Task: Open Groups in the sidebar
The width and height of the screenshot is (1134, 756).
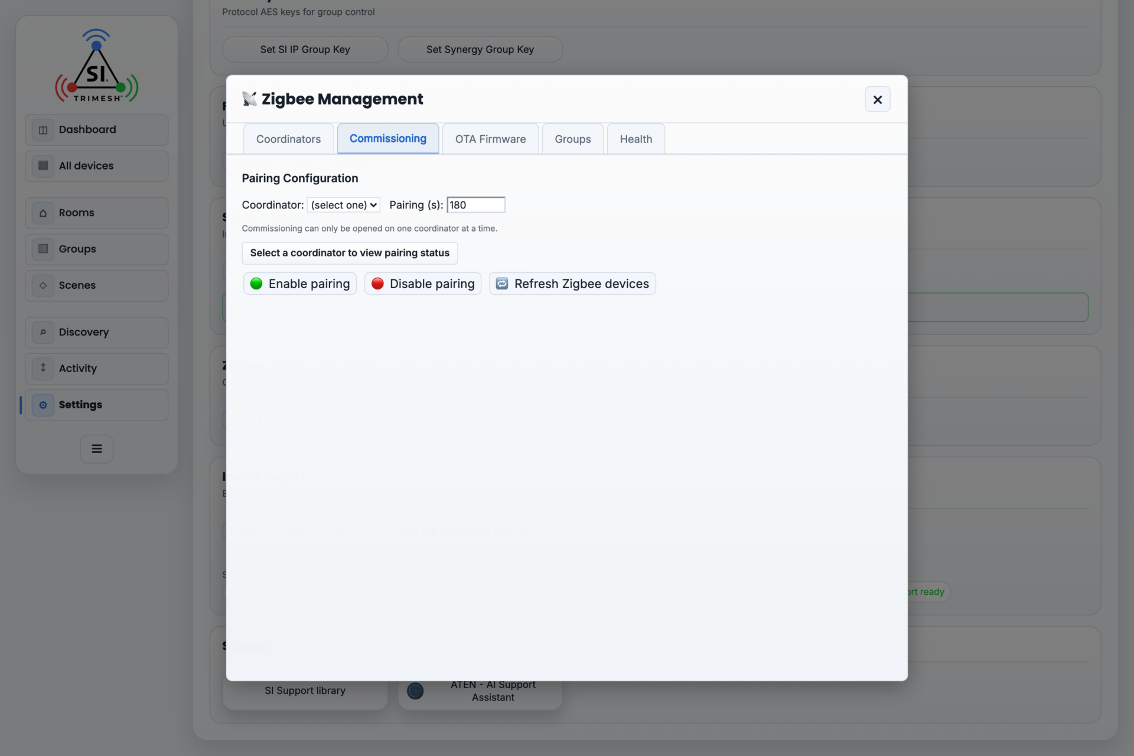Action: coord(96,249)
